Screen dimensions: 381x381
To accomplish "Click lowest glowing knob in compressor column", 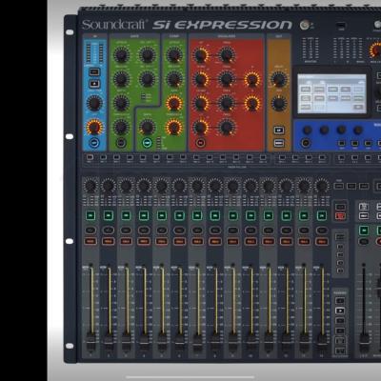I will coord(174,128).
